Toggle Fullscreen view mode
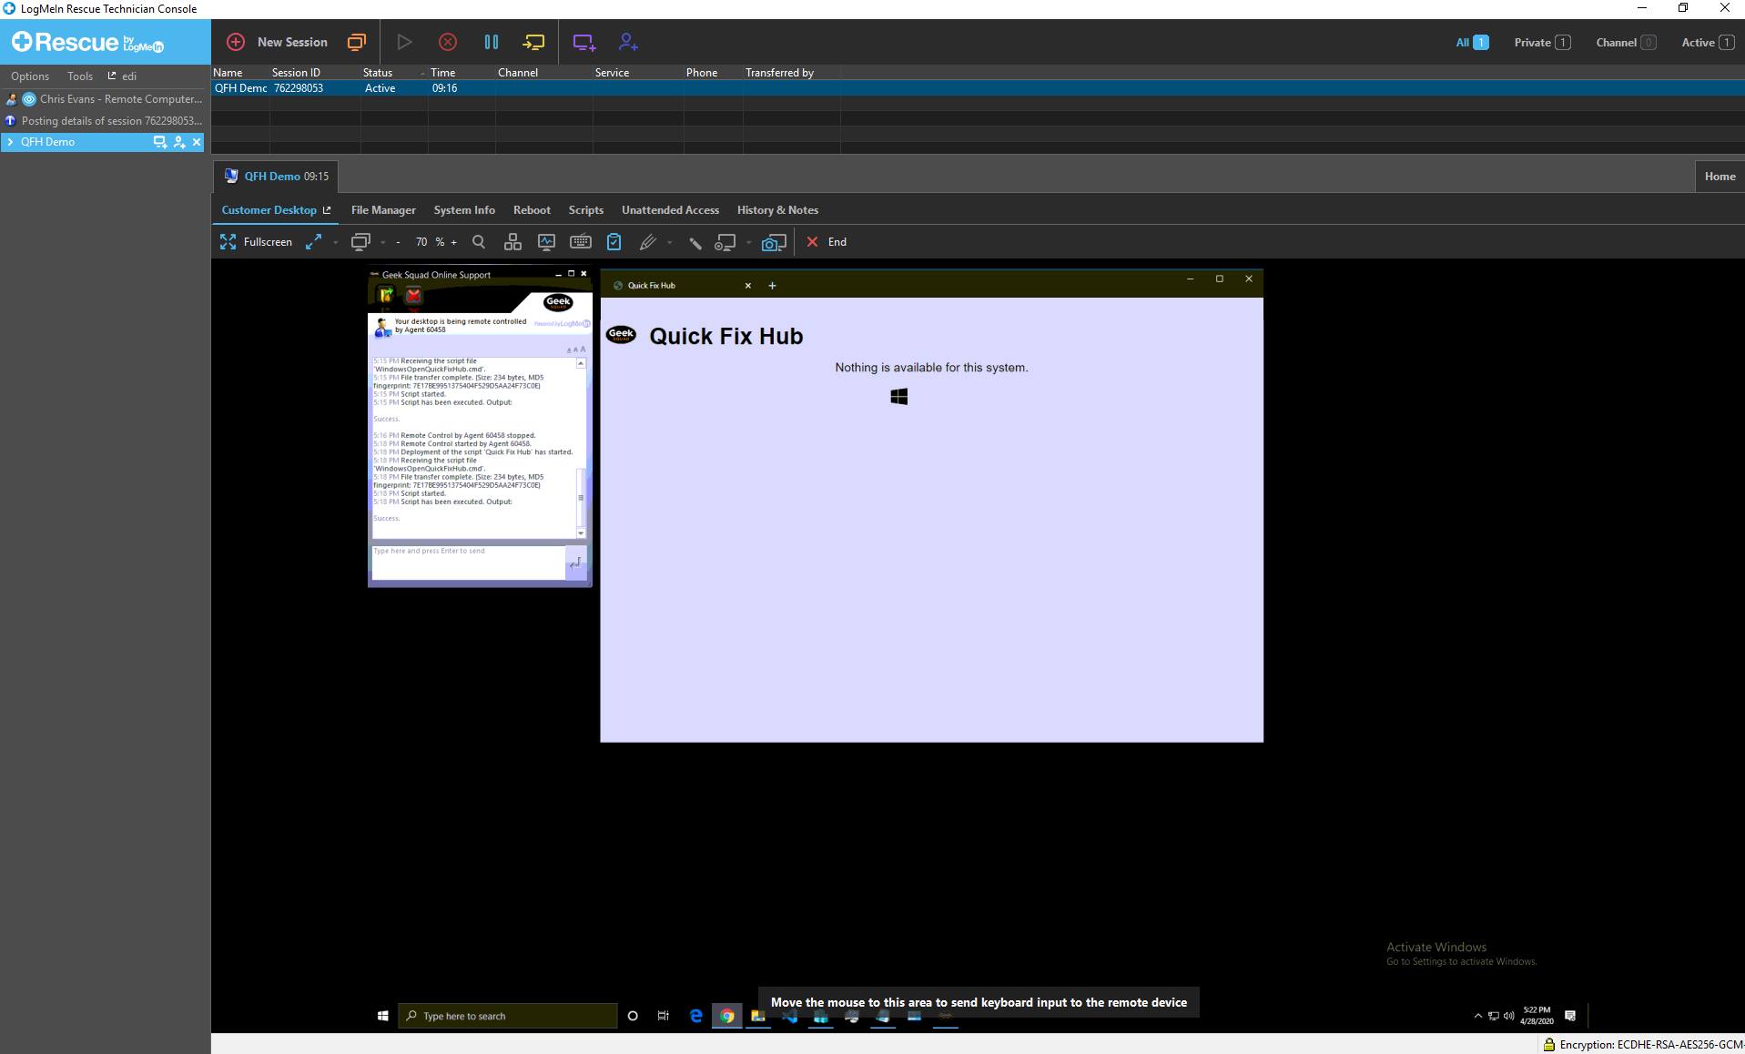The image size is (1745, 1054). tap(257, 242)
